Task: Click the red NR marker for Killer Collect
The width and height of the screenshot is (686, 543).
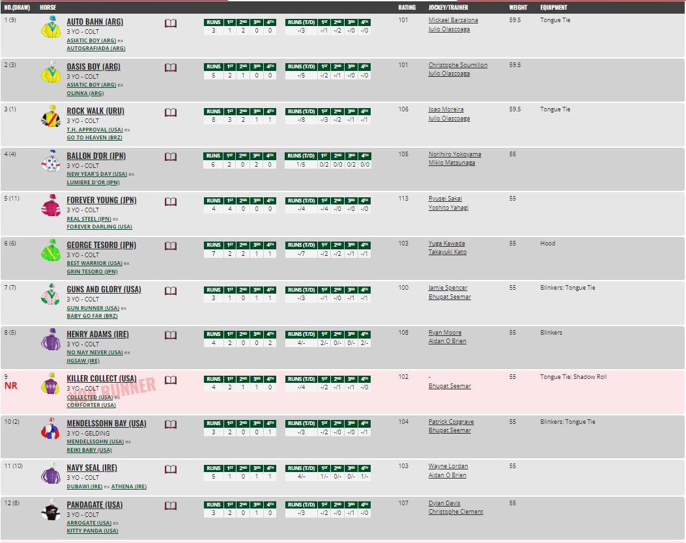Action: 11,385
